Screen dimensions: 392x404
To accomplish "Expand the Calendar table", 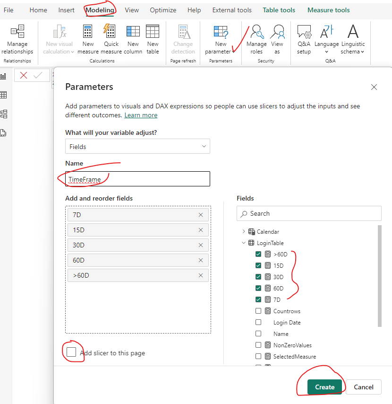I will coord(243,231).
